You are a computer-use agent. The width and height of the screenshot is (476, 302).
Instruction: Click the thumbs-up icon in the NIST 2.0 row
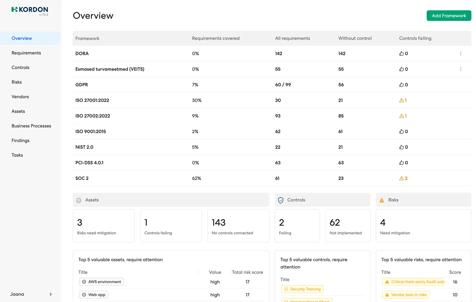(x=401, y=147)
